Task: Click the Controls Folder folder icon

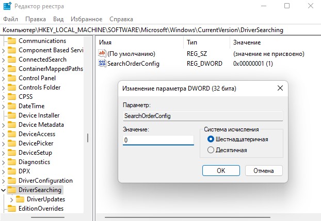Action: click(12, 87)
